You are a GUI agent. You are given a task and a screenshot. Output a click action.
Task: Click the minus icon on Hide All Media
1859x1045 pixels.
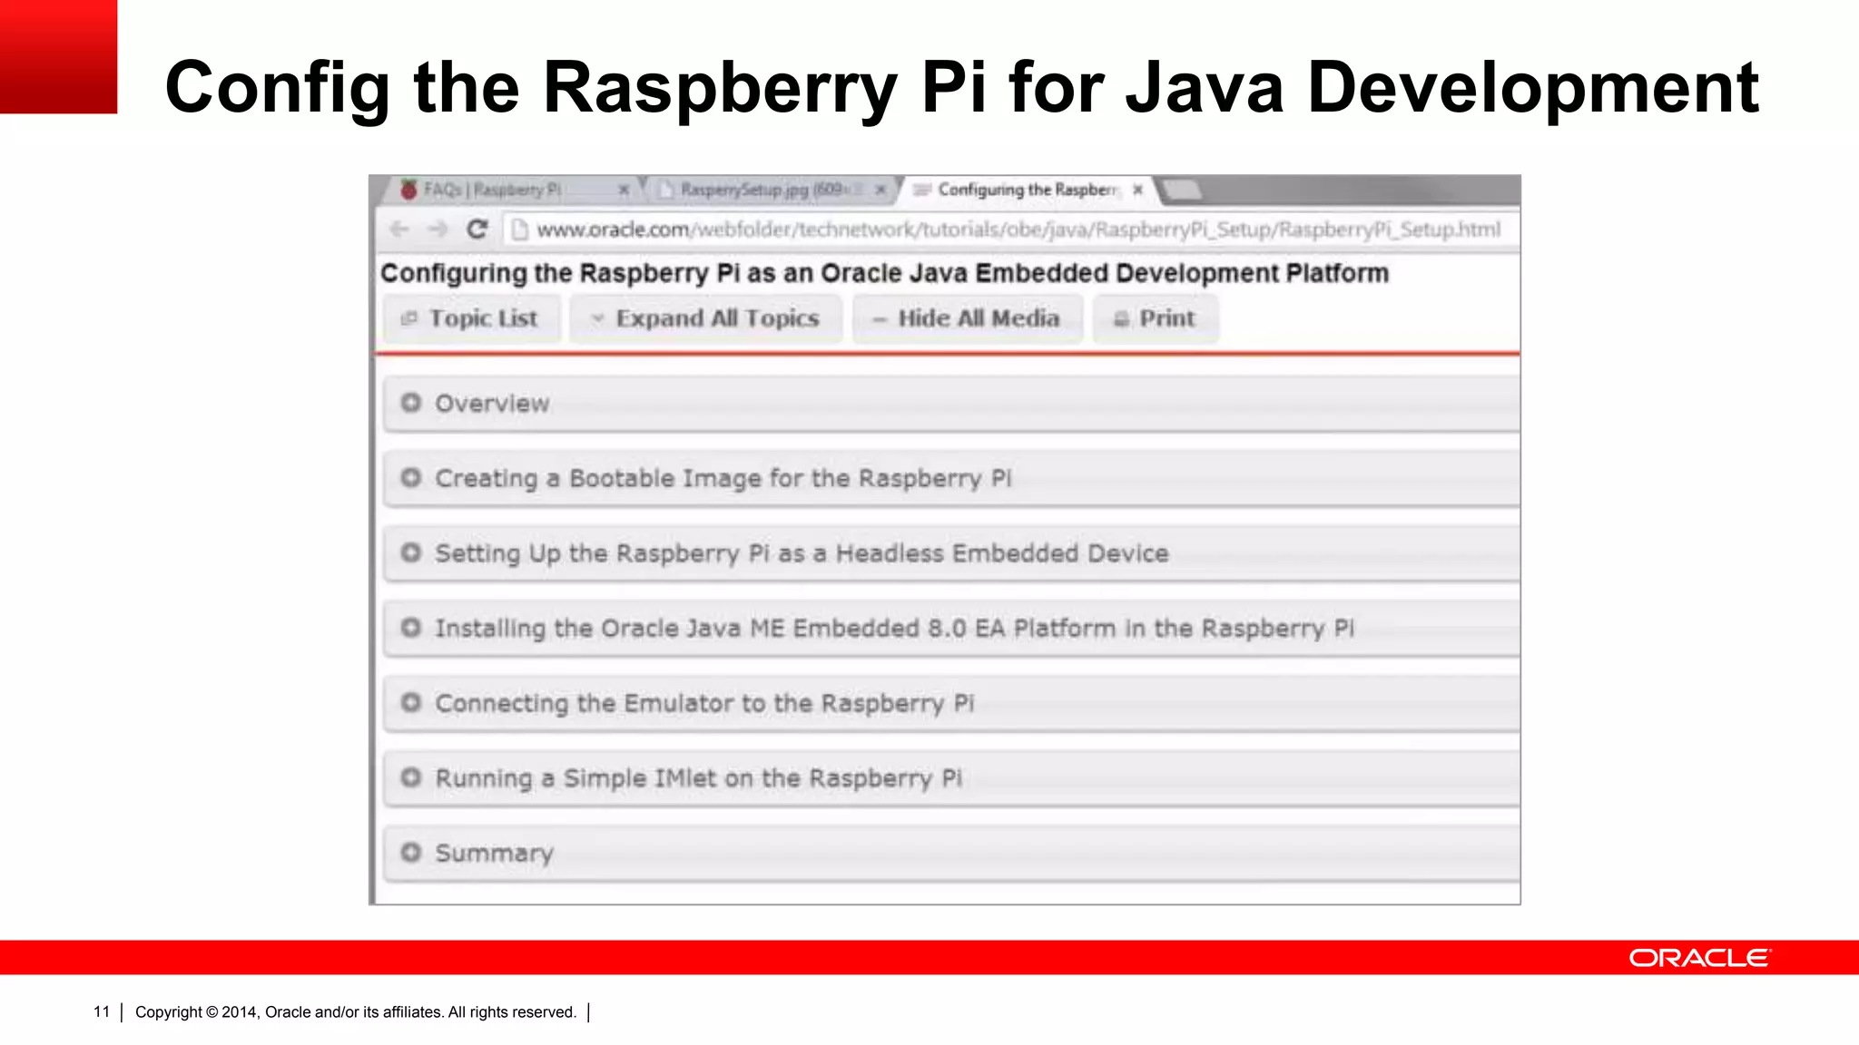[x=879, y=319]
